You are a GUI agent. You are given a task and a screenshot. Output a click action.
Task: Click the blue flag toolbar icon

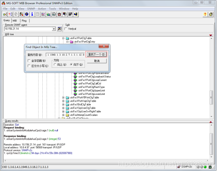[76, 14]
